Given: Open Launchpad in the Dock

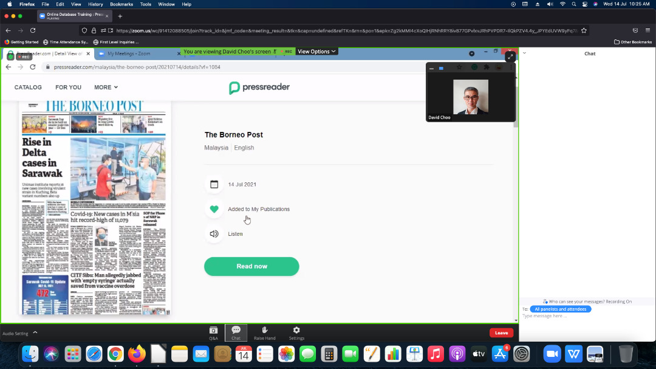Looking at the screenshot, I should pos(73,354).
